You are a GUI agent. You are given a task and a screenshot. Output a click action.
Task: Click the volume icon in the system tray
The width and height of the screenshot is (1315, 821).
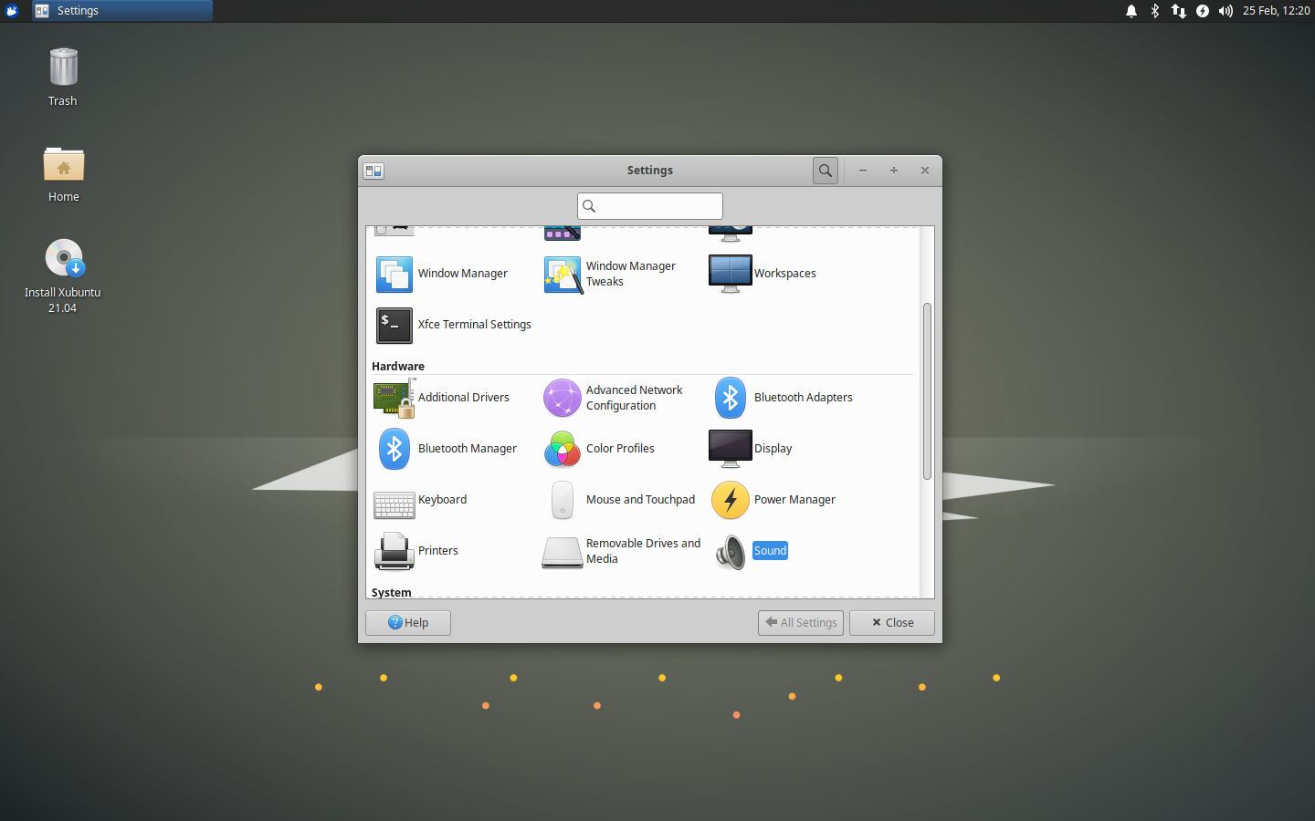(1226, 11)
